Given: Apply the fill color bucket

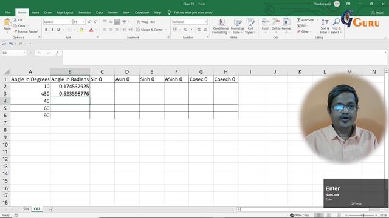Looking at the screenshot, I should (x=81, y=30).
